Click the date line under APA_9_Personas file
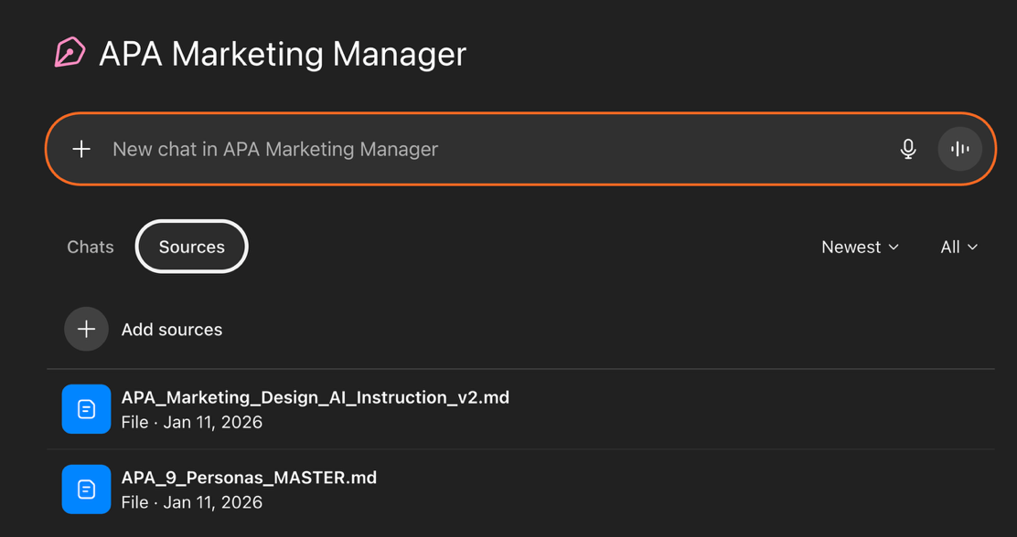This screenshot has width=1017, height=537. (192, 502)
